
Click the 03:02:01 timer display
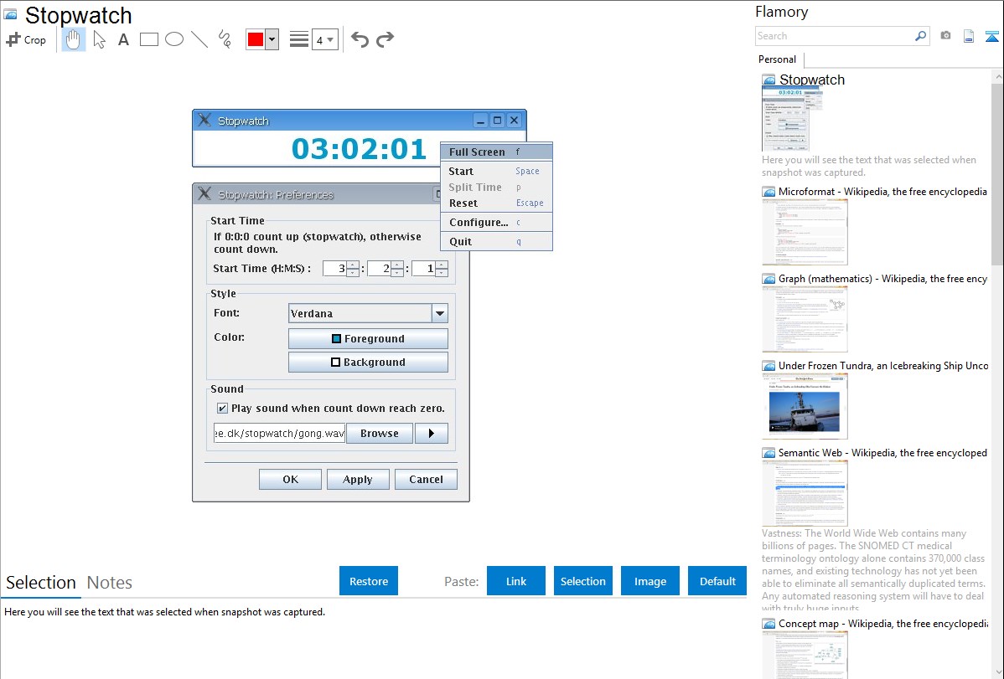pos(359,149)
